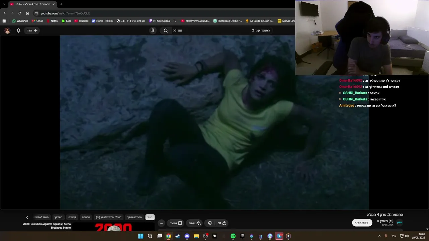Image resolution: width=429 pixels, height=241 pixels.
Task: Open YouTube bookmark
Action: (81, 21)
